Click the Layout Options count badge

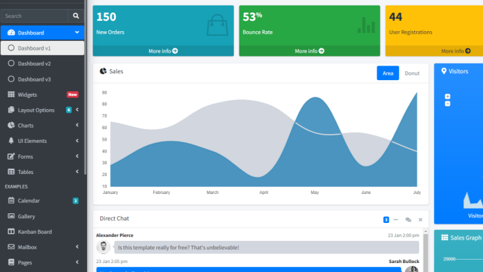69,110
